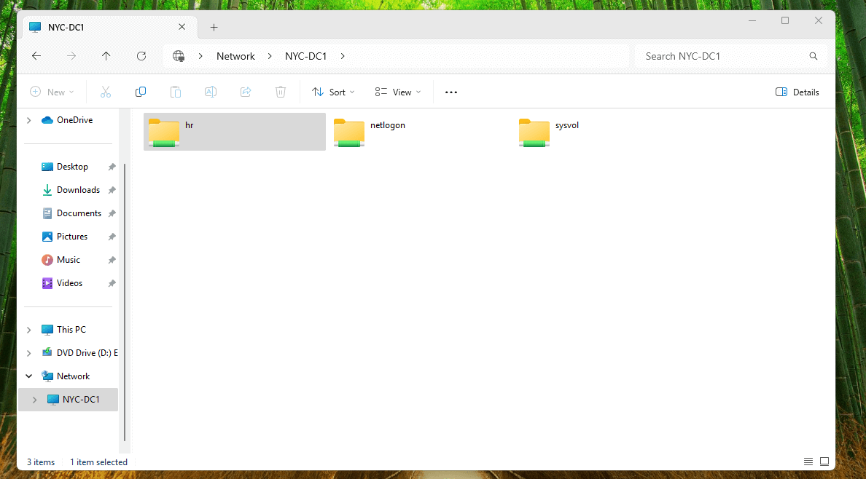Select the netlogon shared folder
866x479 pixels.
[420, 132]
